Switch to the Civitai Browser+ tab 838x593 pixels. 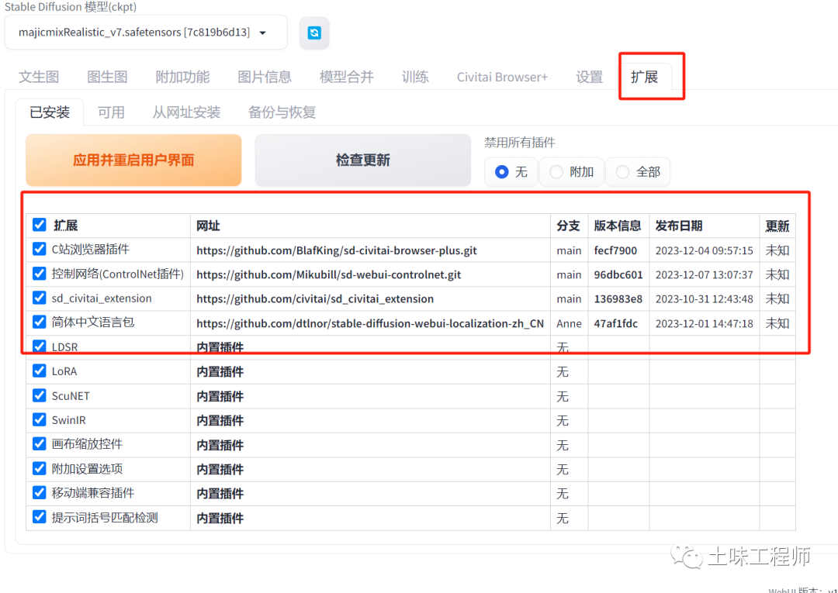point(501,77)
